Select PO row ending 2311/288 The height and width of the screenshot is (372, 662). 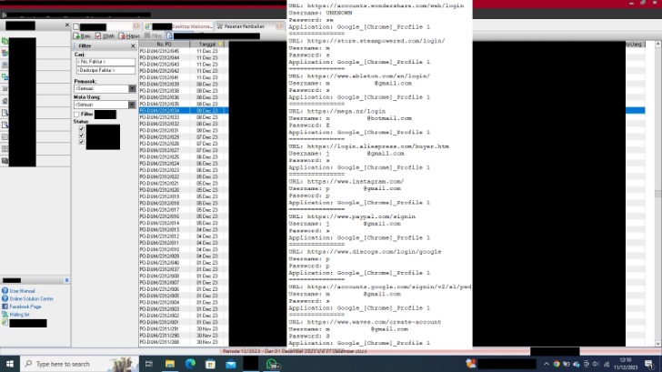coord(184,342)
